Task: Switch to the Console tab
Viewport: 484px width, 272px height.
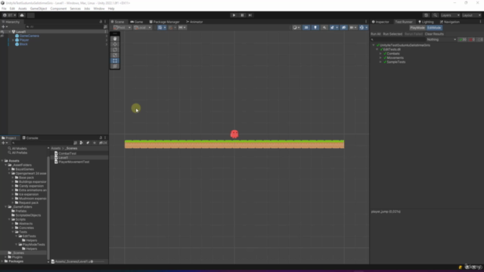Action: pos(30,138)
